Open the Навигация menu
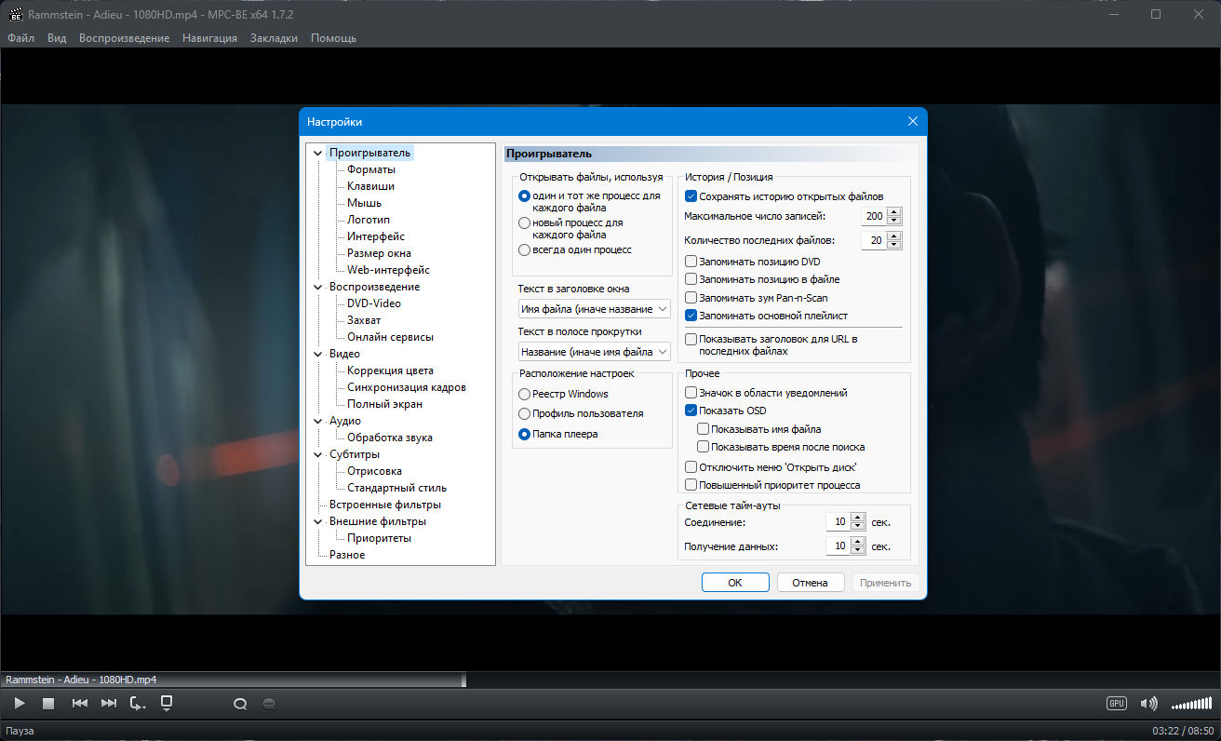The height and width of the screenshot is (741, 1221). 209,38
